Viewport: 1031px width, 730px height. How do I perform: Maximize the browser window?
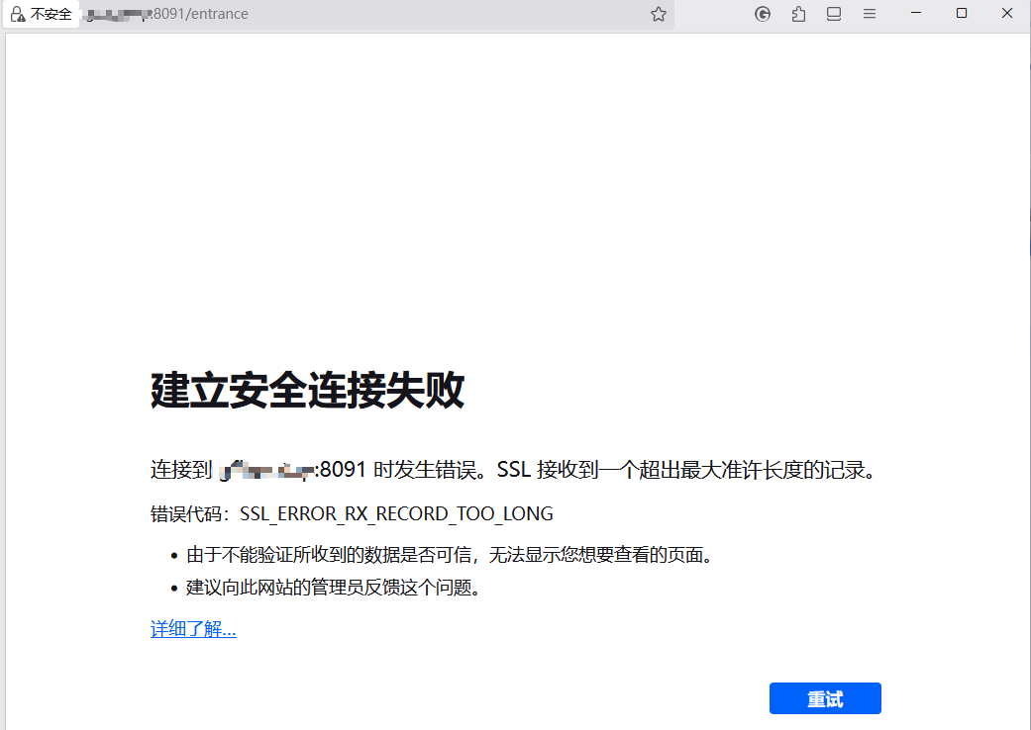click(x=962, y=13)
